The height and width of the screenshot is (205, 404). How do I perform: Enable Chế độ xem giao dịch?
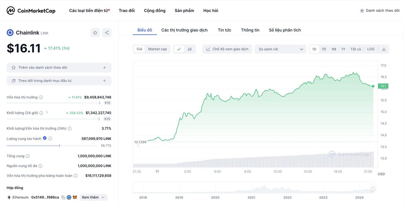(x=227, y=49)
